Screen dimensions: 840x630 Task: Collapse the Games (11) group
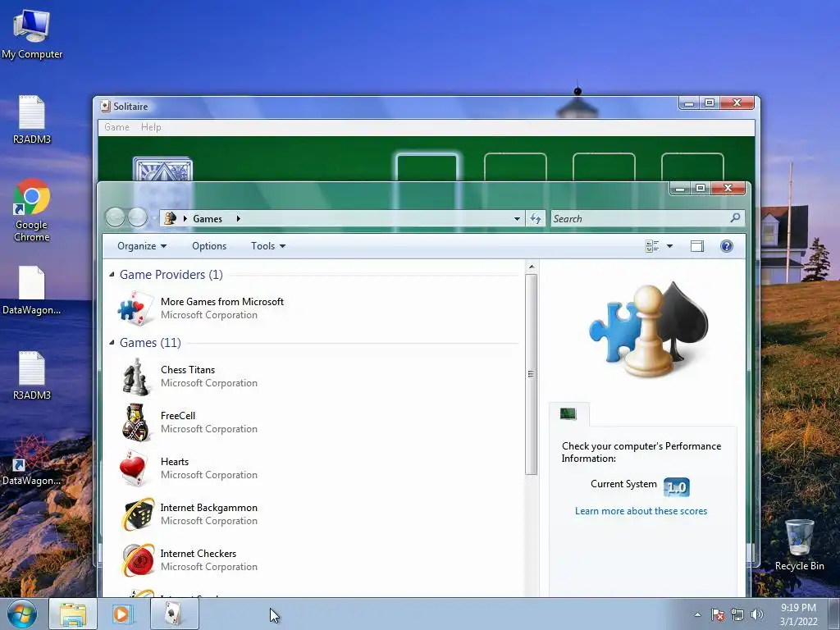point(112,342)
